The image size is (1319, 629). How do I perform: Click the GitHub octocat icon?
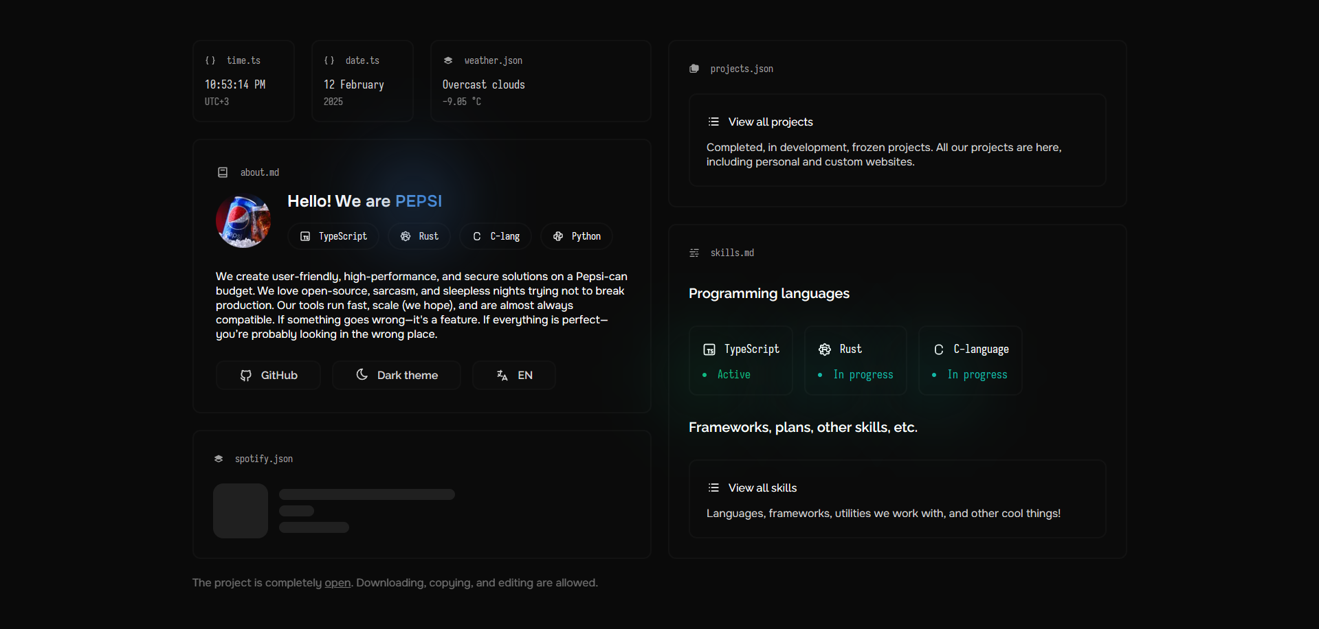[246, 376]
